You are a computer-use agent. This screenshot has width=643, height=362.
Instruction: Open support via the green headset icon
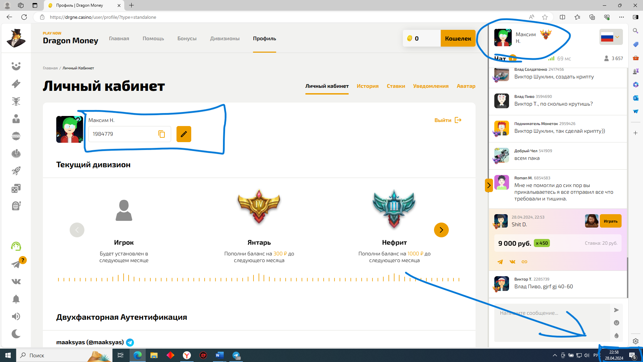pos(16,246)
